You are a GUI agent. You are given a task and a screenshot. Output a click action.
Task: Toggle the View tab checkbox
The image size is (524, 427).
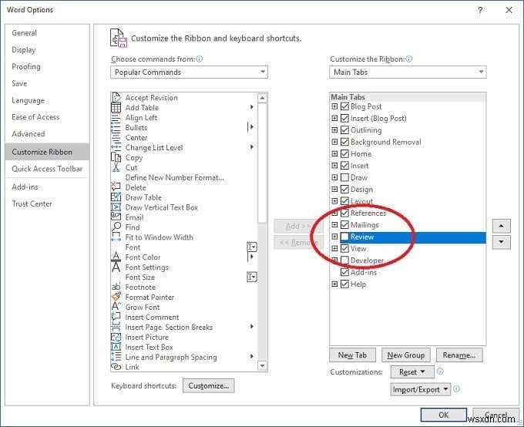click(x=344, y=248)
